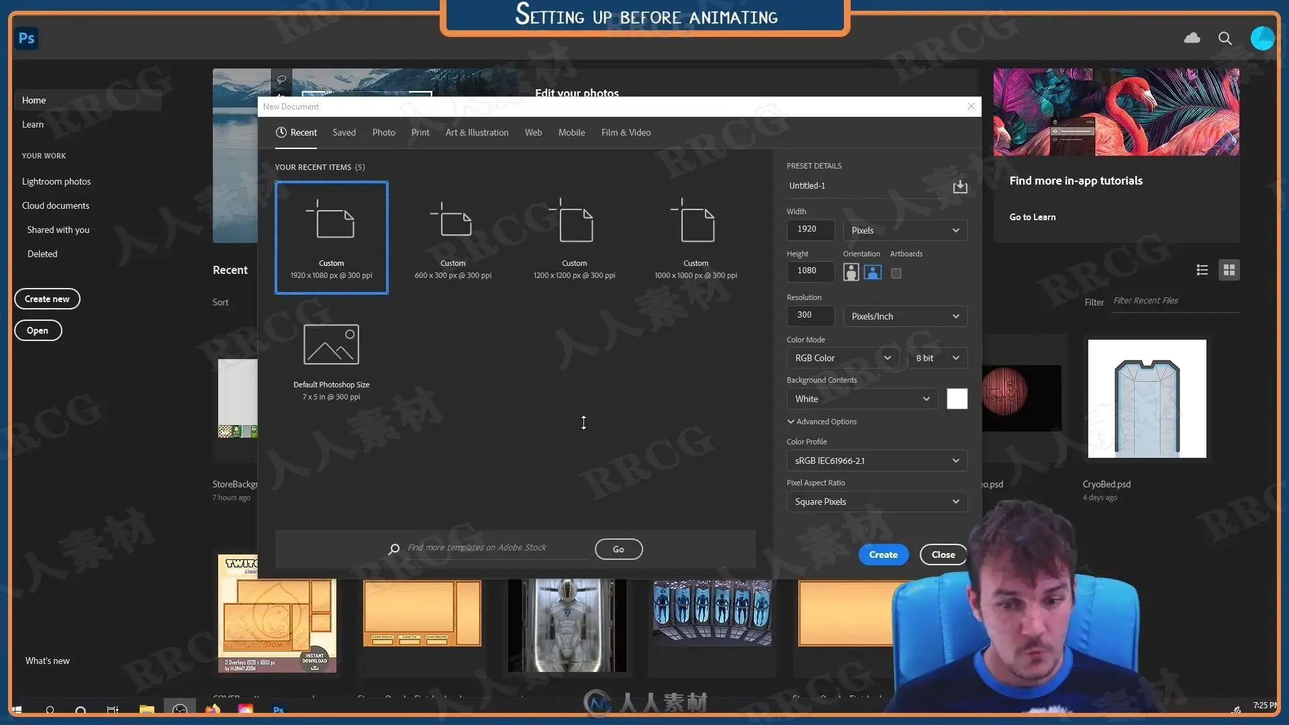Viewport: 1289px width, 725px height.
Task: Open the user profile avatar
Action: click(1262, 38)
